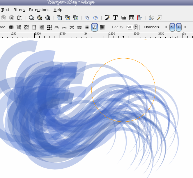Open Document Properties icon

coord(160,18)
